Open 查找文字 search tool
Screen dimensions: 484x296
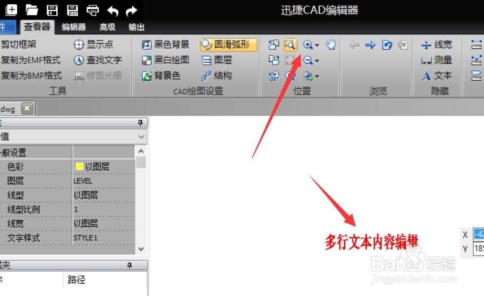coord(98,60)
